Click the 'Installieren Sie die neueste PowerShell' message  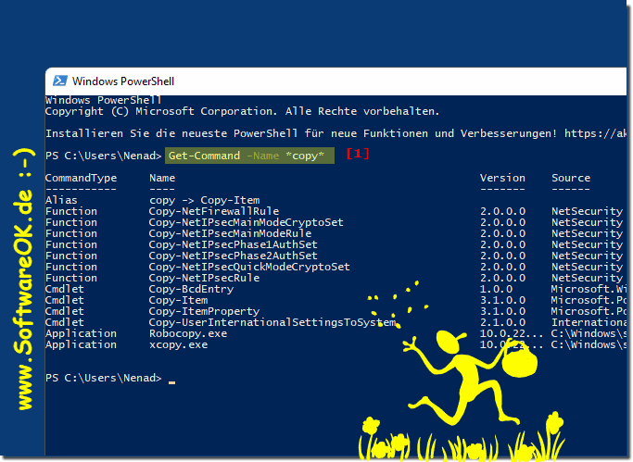301,133
